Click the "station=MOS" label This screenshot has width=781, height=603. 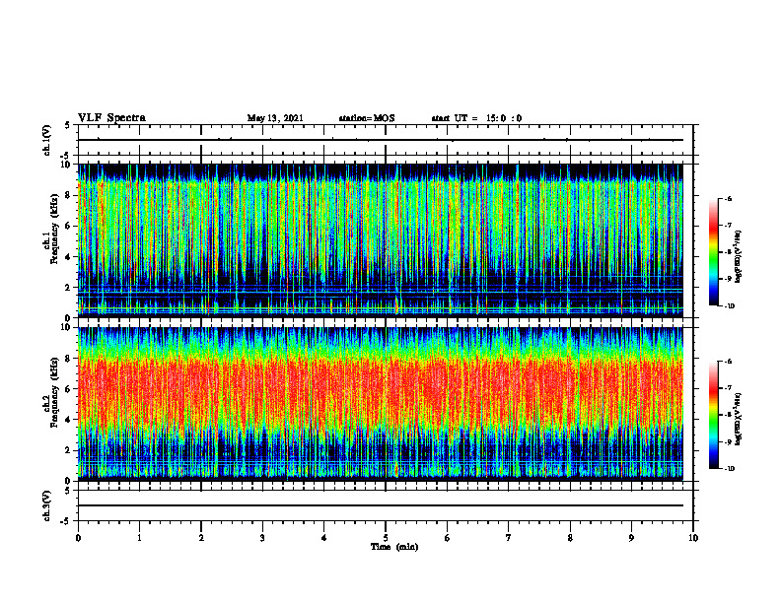tap(367, 118)
